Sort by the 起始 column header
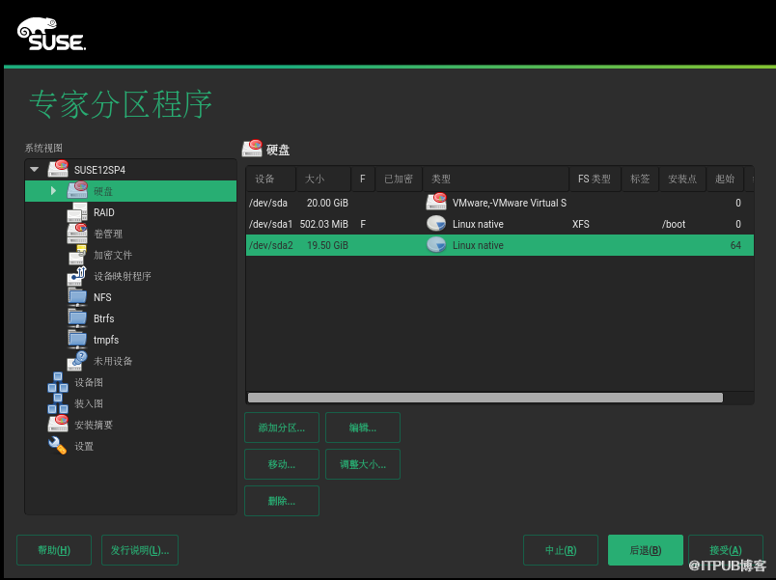The image size is (776, 580). 725,179
